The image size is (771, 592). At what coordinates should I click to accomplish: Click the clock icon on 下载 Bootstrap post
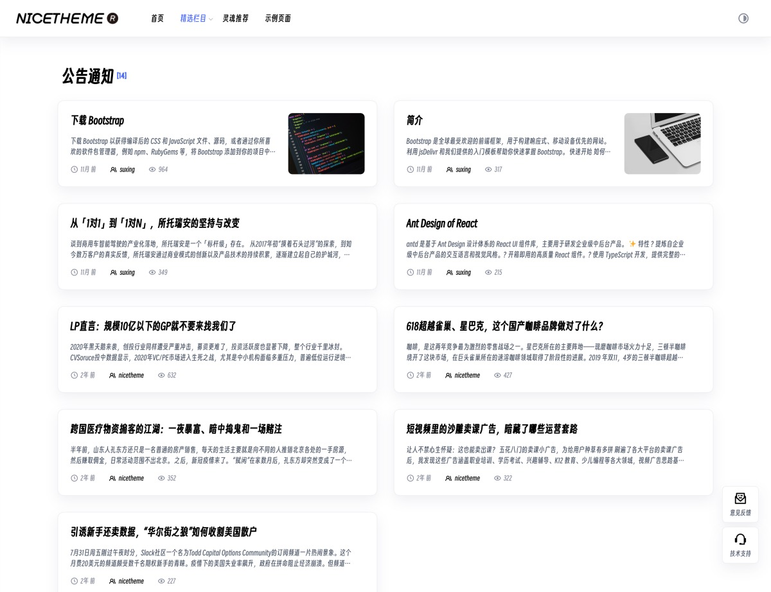point(75,170)
